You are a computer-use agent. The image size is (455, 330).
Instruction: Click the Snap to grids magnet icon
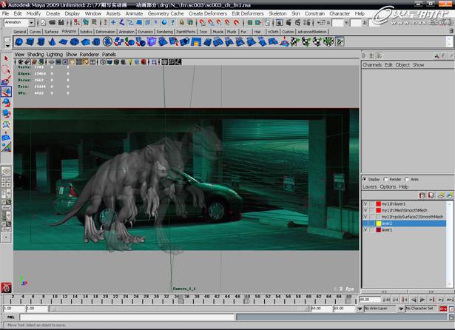[x=202, y=22]
